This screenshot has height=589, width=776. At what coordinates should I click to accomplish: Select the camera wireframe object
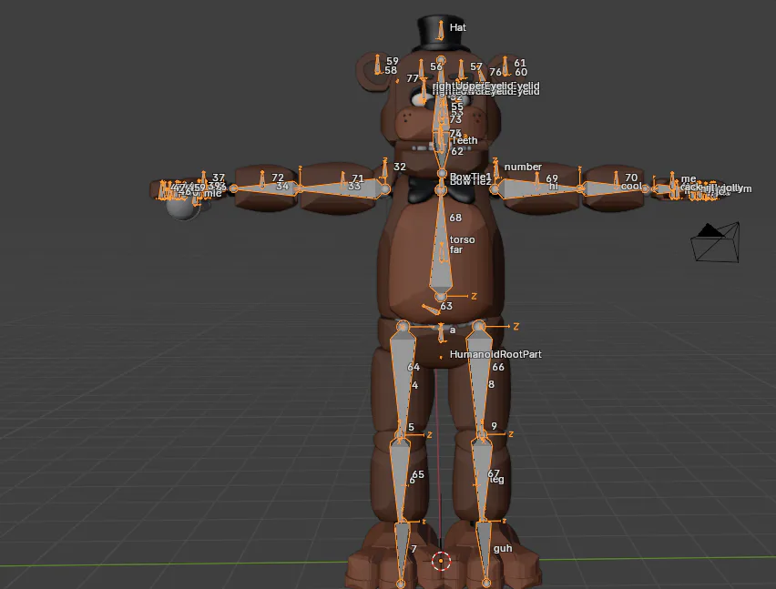715,242
